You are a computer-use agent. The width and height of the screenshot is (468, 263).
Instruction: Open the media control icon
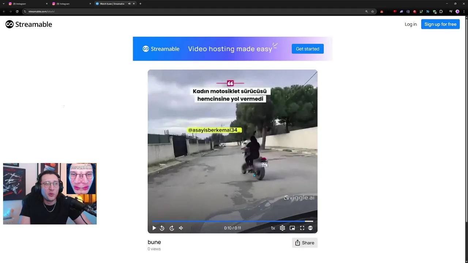[x=451, y=11]
